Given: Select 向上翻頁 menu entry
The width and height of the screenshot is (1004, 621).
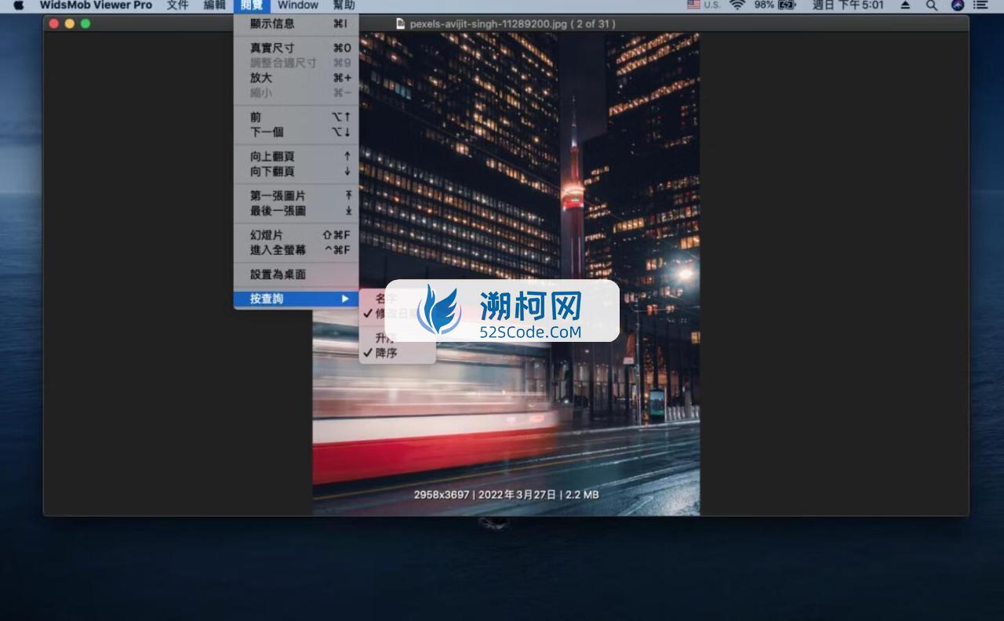Looking at the screenshot, I should pos(296,156).
